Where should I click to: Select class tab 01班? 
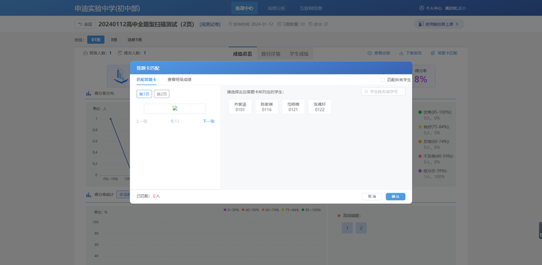[96, 40]
